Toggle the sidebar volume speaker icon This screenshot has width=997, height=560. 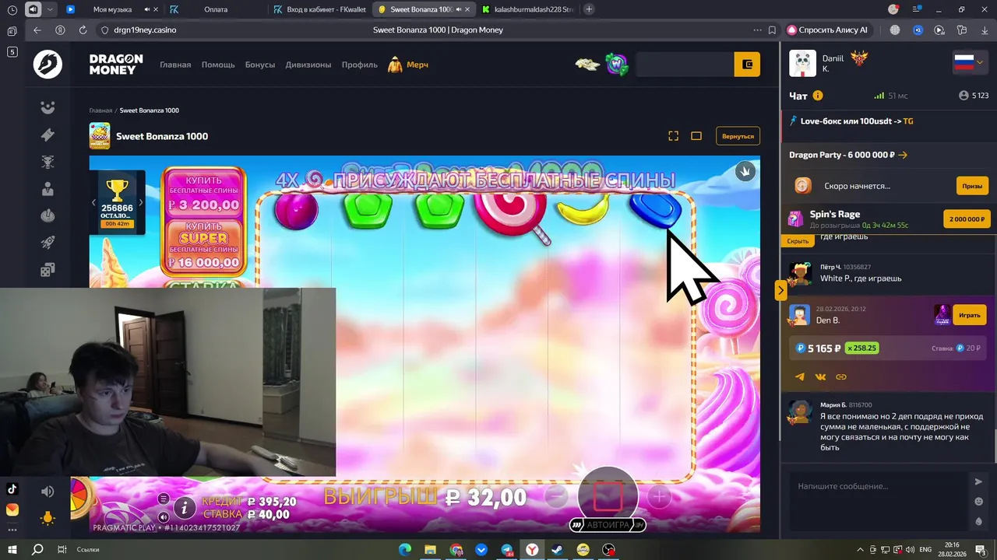(x=48, y=492)
